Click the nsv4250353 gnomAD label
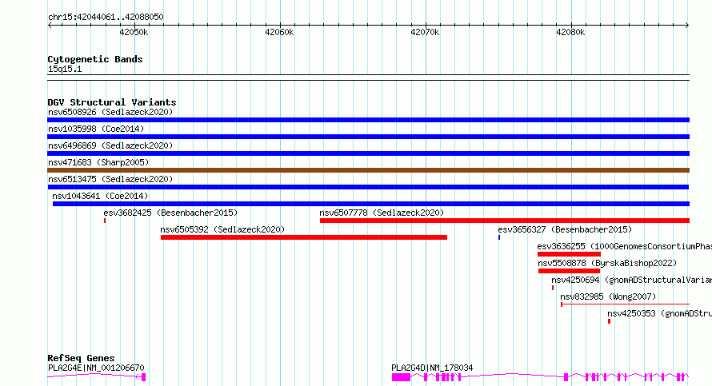 click(x=659, y=313)
